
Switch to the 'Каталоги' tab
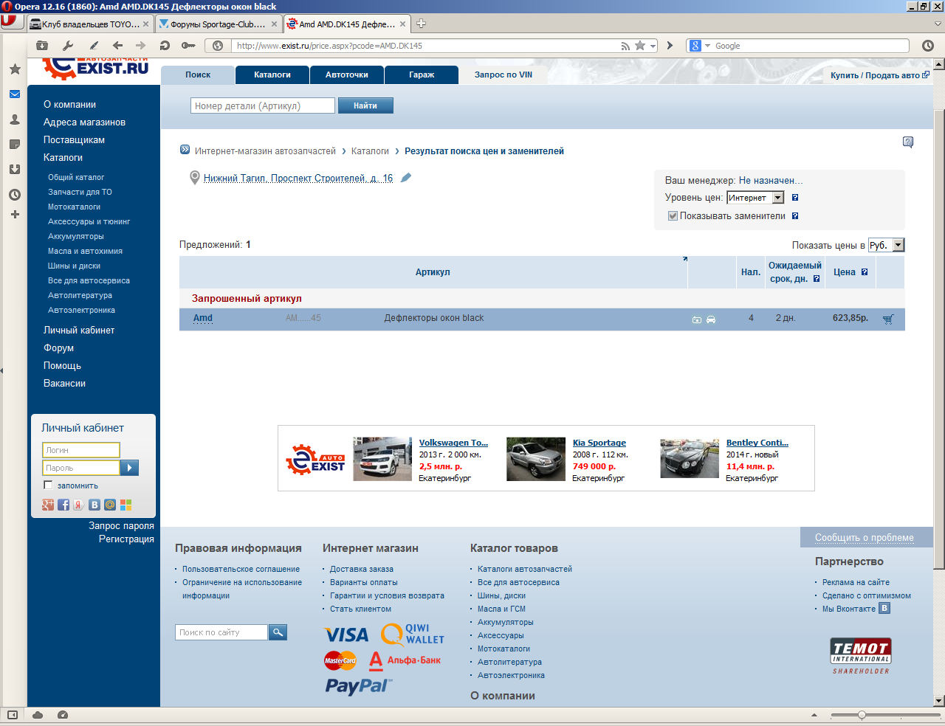pyautogui.click(x=272, y=75)
